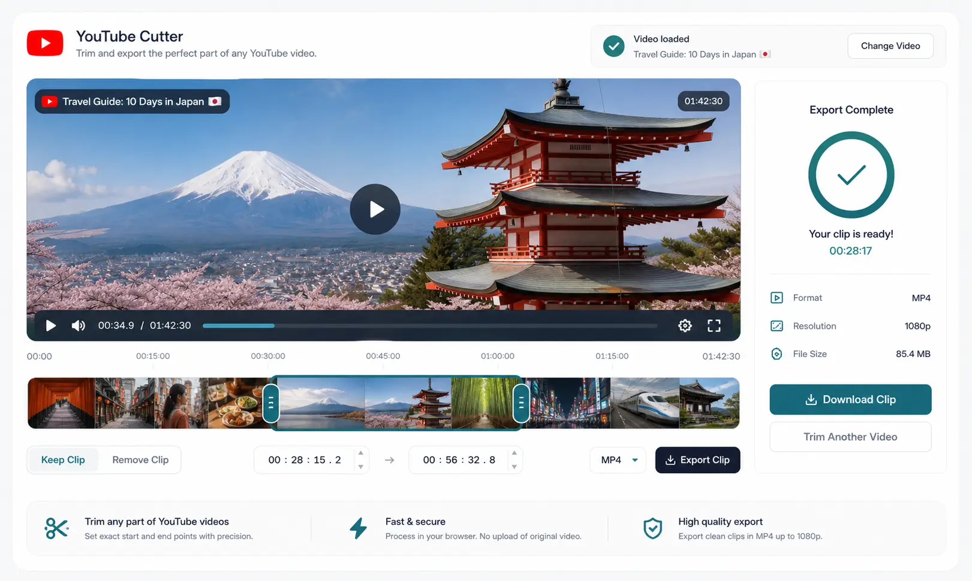
Task: Click the MP4 value in the Format row
Action: pos(921,298)
